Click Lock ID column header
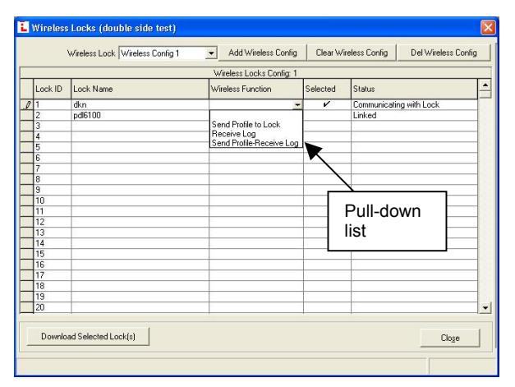The image size is (515, 387). (x=53, y=89)
